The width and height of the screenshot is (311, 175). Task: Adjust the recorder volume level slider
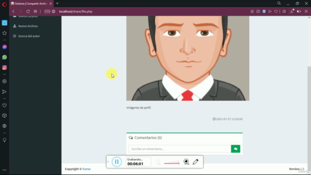click(x=172, y=163)
